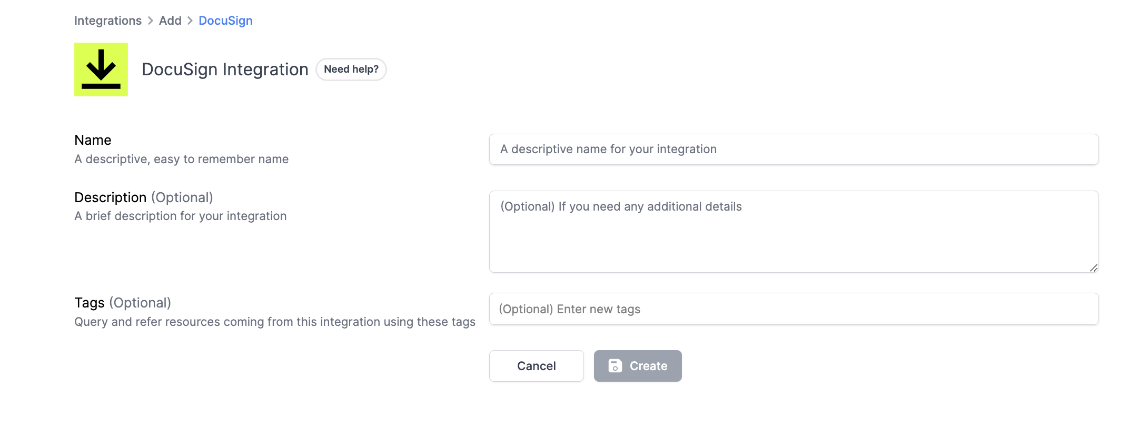The width and height of the screenshot is (1129, 437).
Task: Click the chevron between Add and DocuSign
Action: pyautogui.click(x=190, y=21)
